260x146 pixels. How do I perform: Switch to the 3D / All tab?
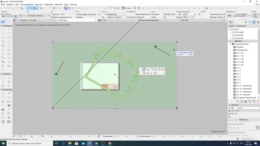[184, 20]
